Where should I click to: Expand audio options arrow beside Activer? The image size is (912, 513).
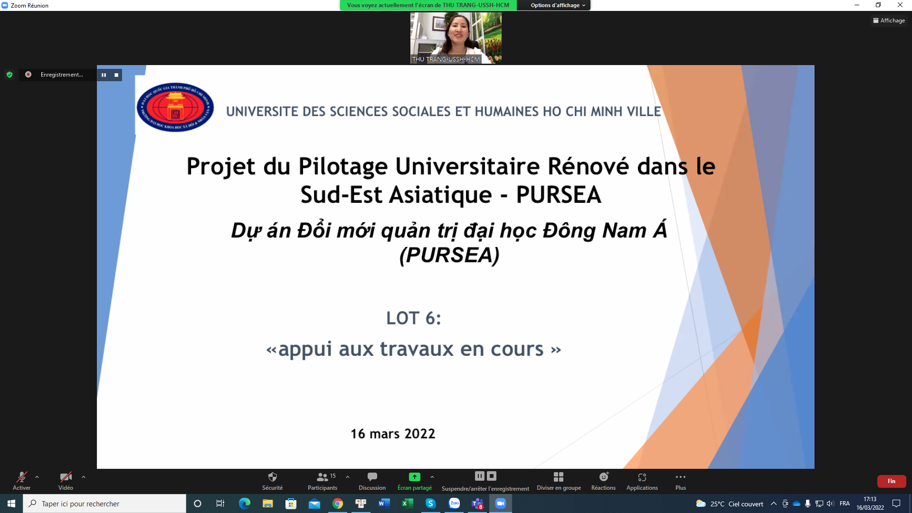click(x=37, y=477)
